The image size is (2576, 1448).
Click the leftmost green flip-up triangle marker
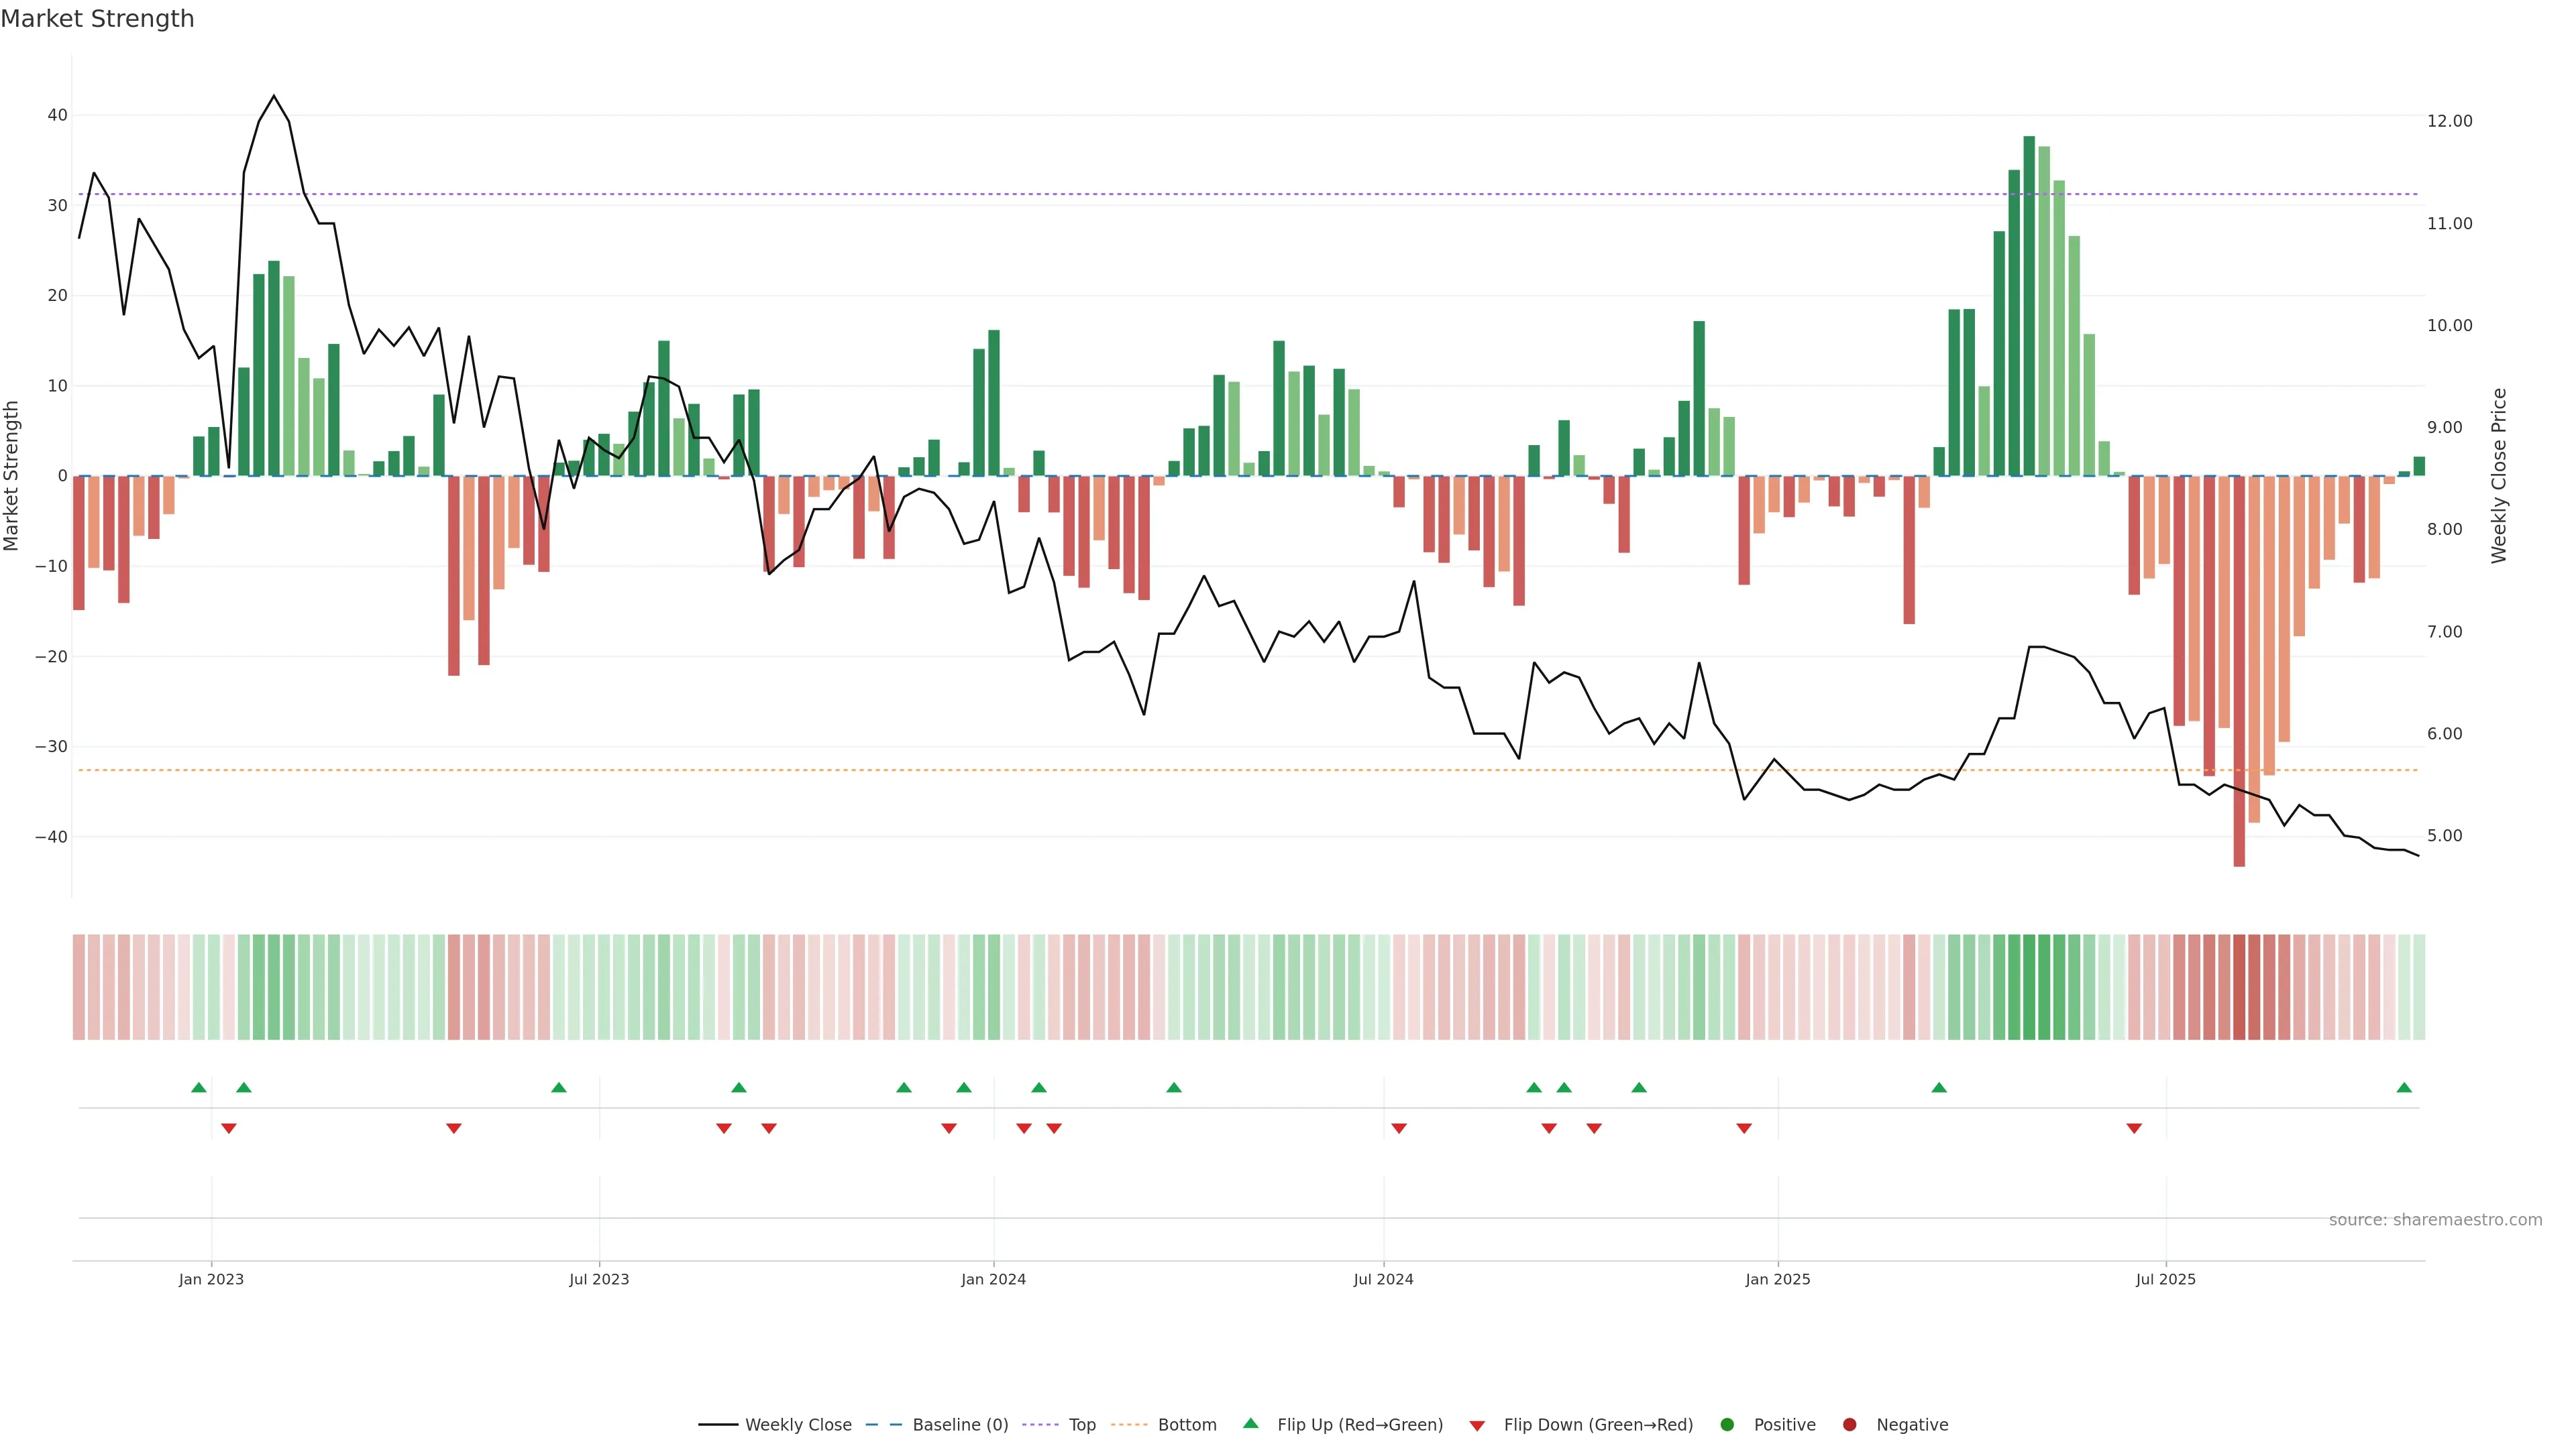pyautogui.click(x=199, y=1087)
